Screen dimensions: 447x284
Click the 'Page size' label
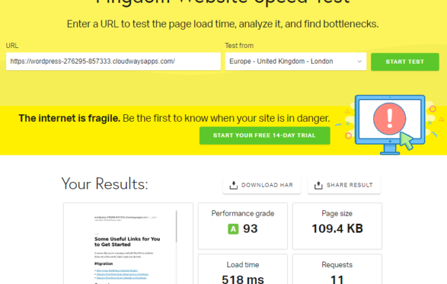[x=337, y=214]
